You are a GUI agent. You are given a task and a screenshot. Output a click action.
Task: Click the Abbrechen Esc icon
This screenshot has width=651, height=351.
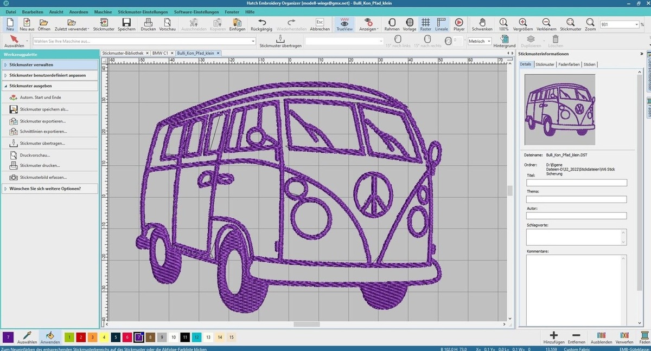click(320, 24)
